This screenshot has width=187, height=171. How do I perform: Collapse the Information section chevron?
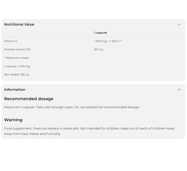(179, 90)
